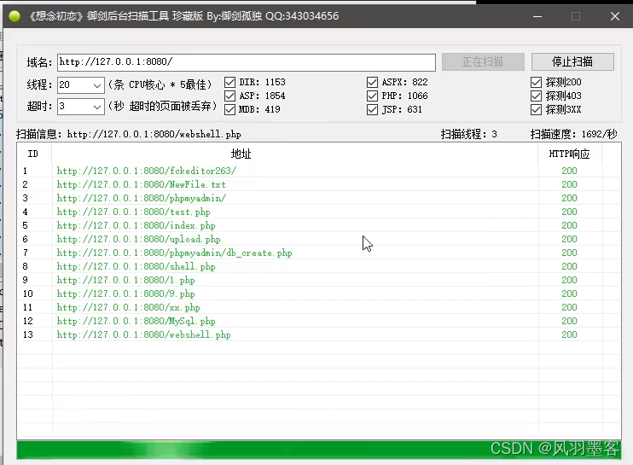Image resolution: width=633 pixels, height=465 pixels.
Task: Select the NewFile.txt result row
Action: pos(319,185)
